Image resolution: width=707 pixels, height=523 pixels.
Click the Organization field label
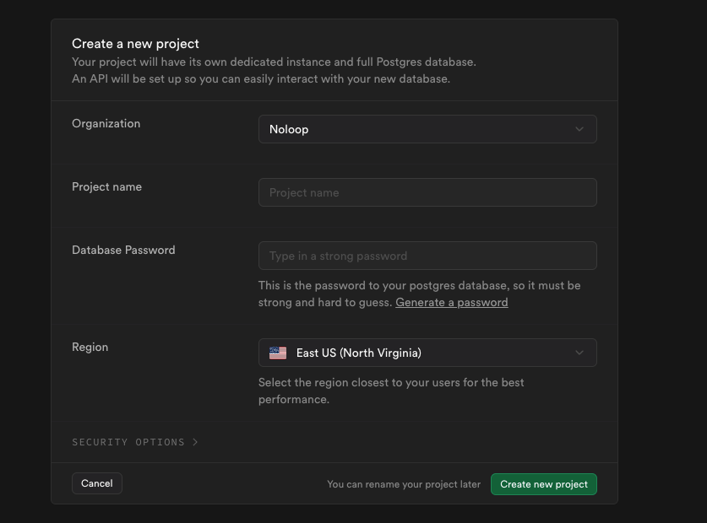(106, 123)
